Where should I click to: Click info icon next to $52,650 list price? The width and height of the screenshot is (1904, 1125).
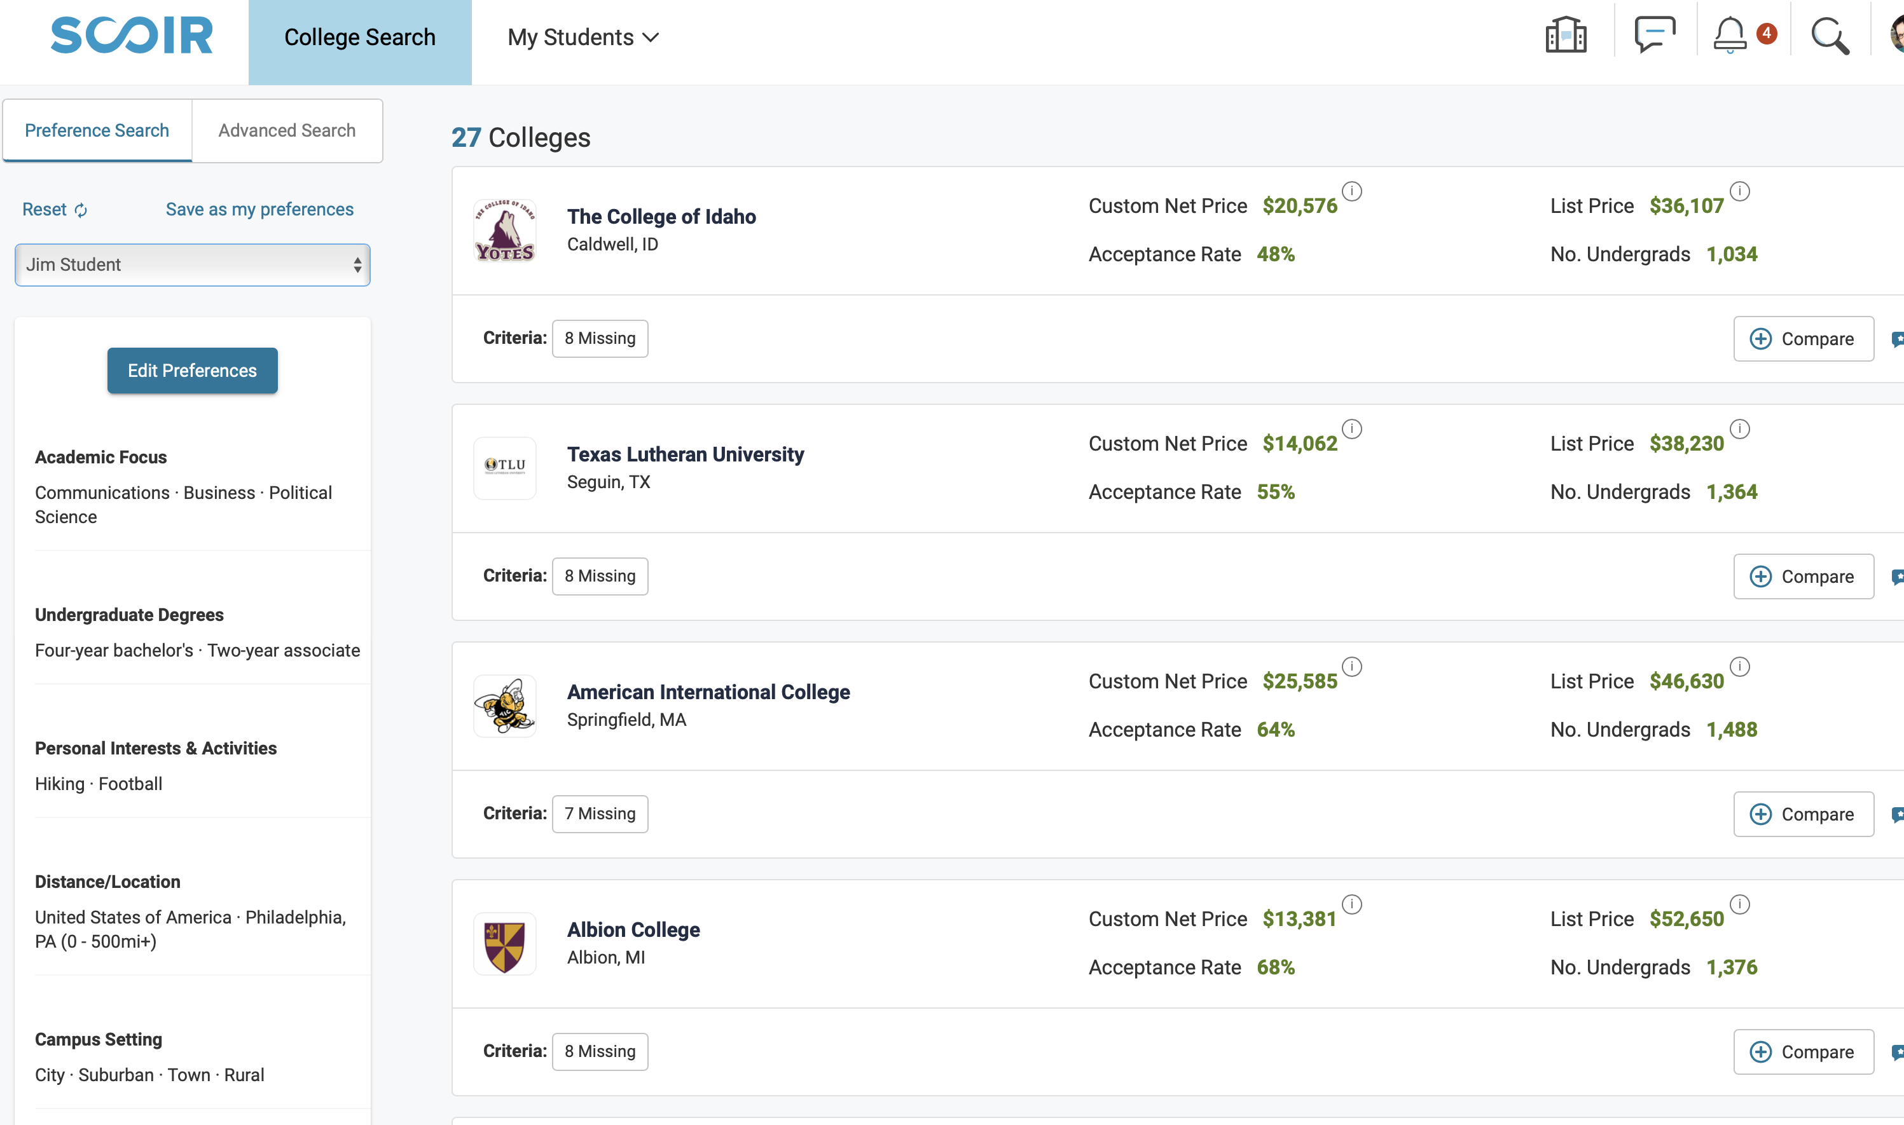click(x=1739, y=904)
